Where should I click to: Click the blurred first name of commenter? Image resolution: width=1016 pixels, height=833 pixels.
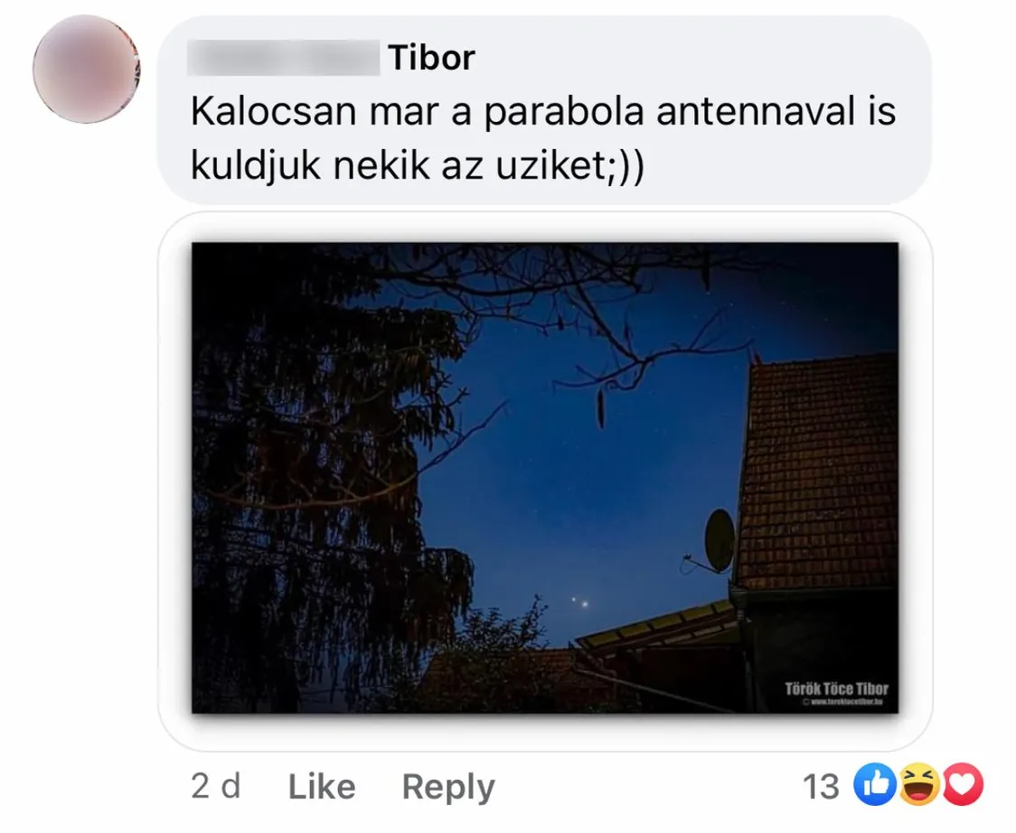click(x=284, y=58)
